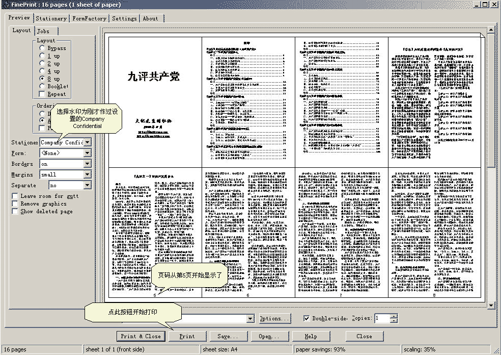This screenshot has width=501, height=355.
Task: Open the Borders dropdown
Action: point(87,164)
